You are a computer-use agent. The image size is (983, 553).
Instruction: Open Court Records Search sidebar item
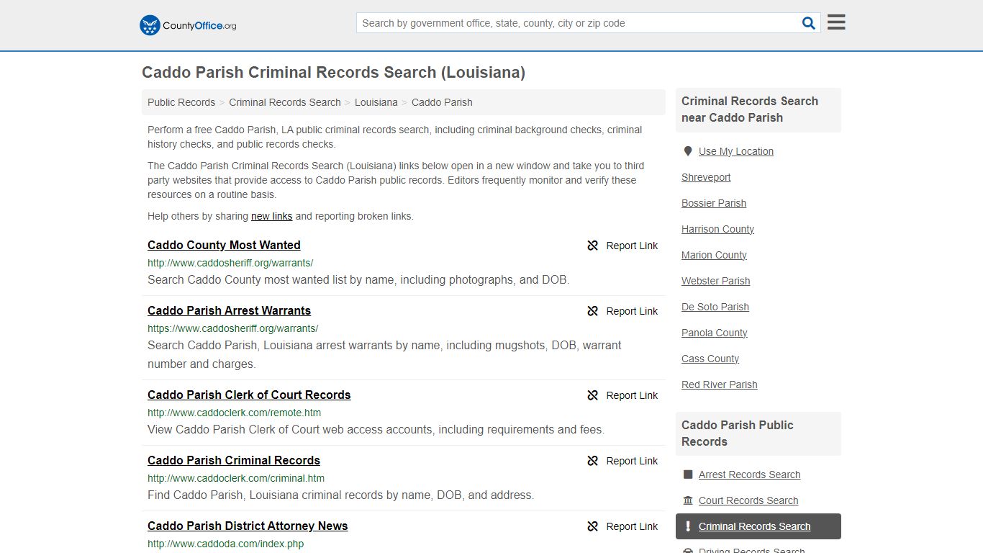click(x=748, y=500)
